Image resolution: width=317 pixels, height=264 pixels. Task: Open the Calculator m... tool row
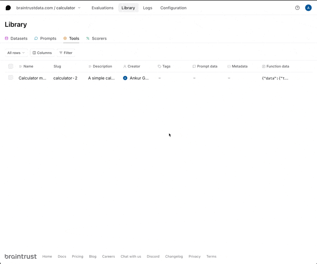point(32,78)
